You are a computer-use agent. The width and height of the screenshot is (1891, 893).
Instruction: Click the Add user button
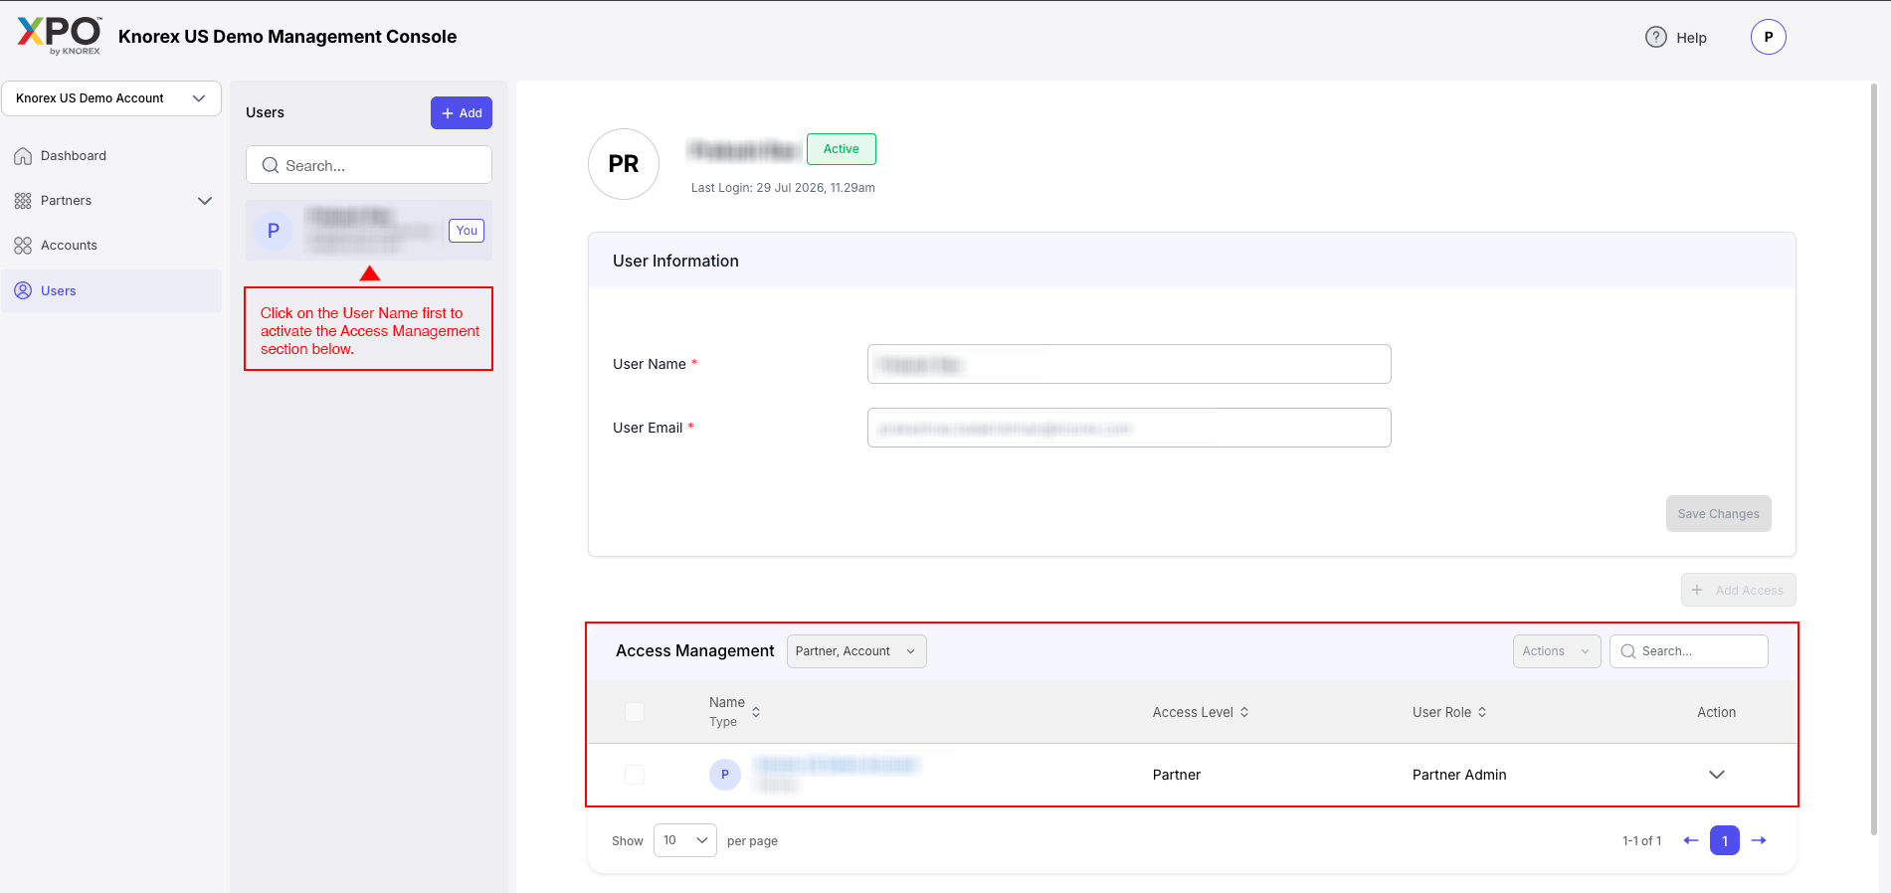click(462, 113)
